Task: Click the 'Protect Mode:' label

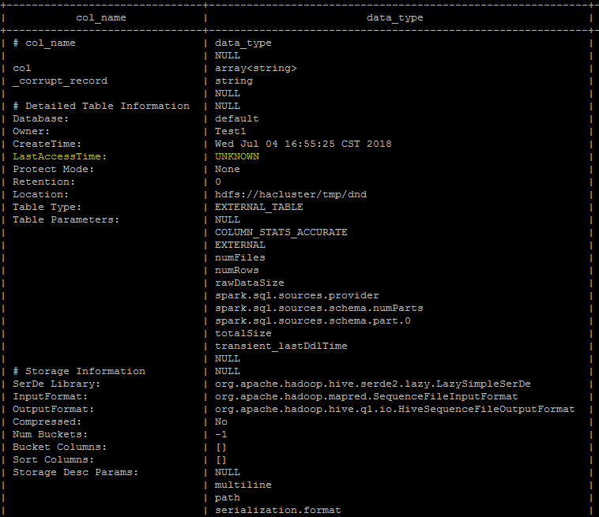Action: coord(54,169)
